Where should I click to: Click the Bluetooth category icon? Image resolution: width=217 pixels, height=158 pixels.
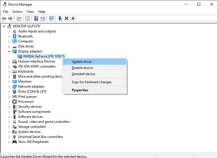[x=15, y=36]
